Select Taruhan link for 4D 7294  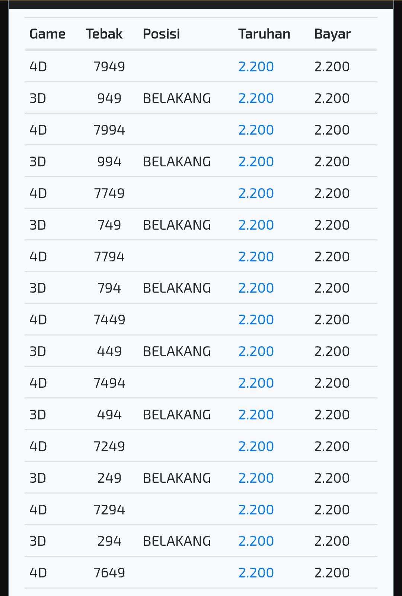pyautogui.click(x=256, y=510)
